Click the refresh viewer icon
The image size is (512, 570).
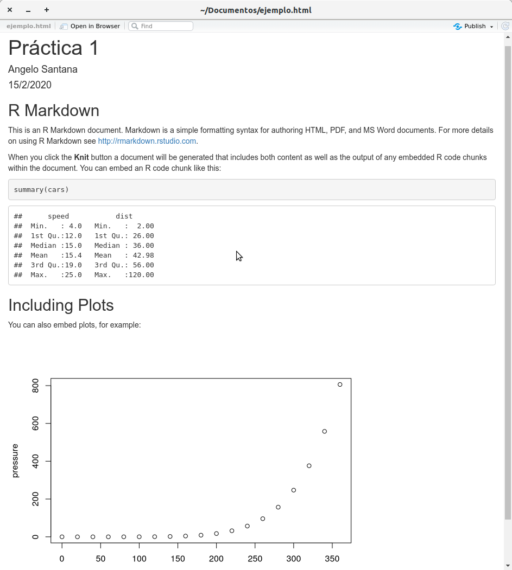[505, 26]
